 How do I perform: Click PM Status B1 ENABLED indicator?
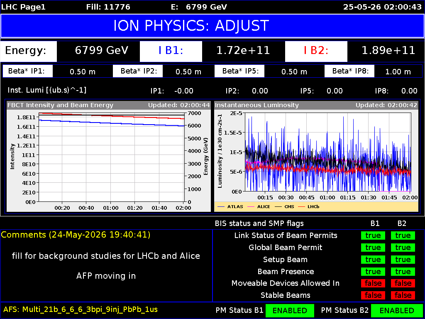(290, 311)
